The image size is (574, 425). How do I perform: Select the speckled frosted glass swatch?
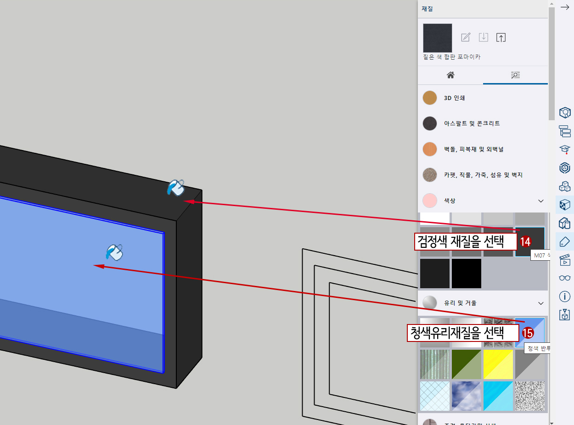point(530,396)
